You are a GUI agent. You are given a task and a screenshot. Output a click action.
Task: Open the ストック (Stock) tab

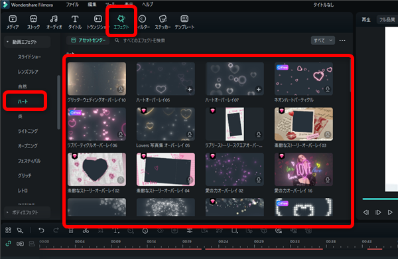(33, 22)
